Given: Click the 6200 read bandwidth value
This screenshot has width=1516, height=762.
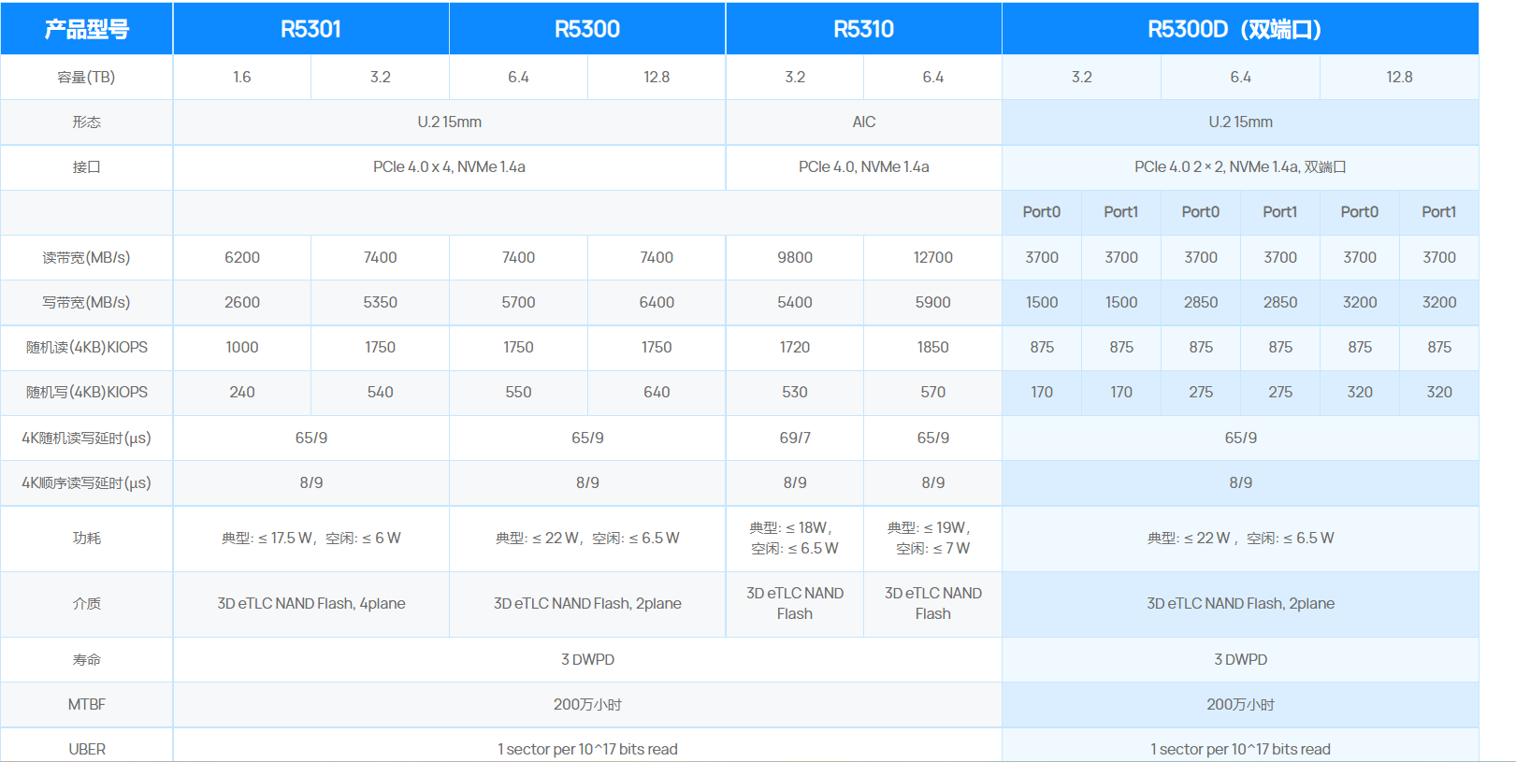Looking at the screenshot, I should [241, 258].
